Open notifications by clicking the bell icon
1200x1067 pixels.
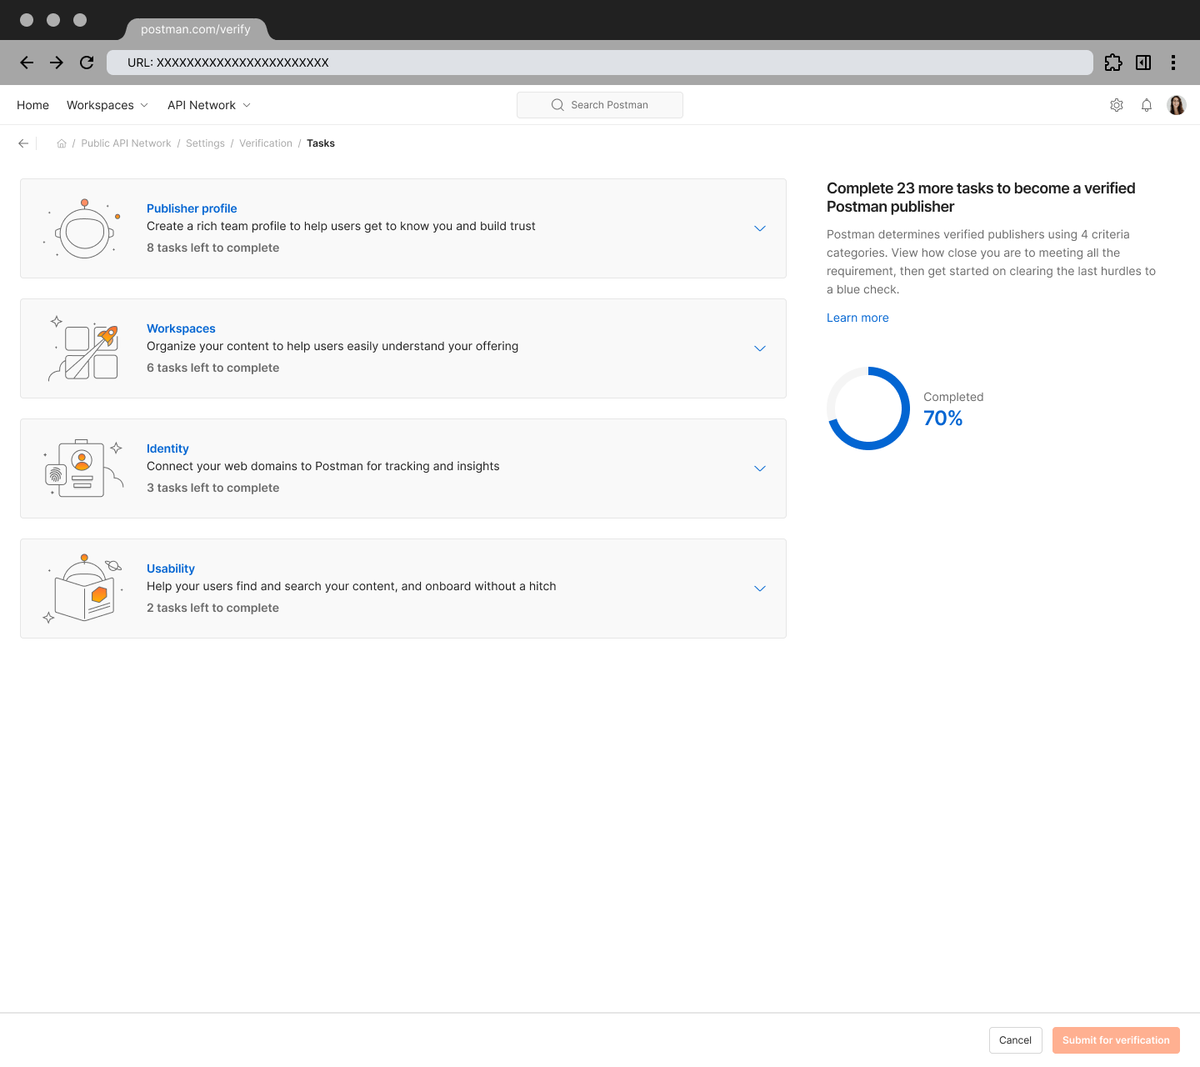pos(1147,105)
